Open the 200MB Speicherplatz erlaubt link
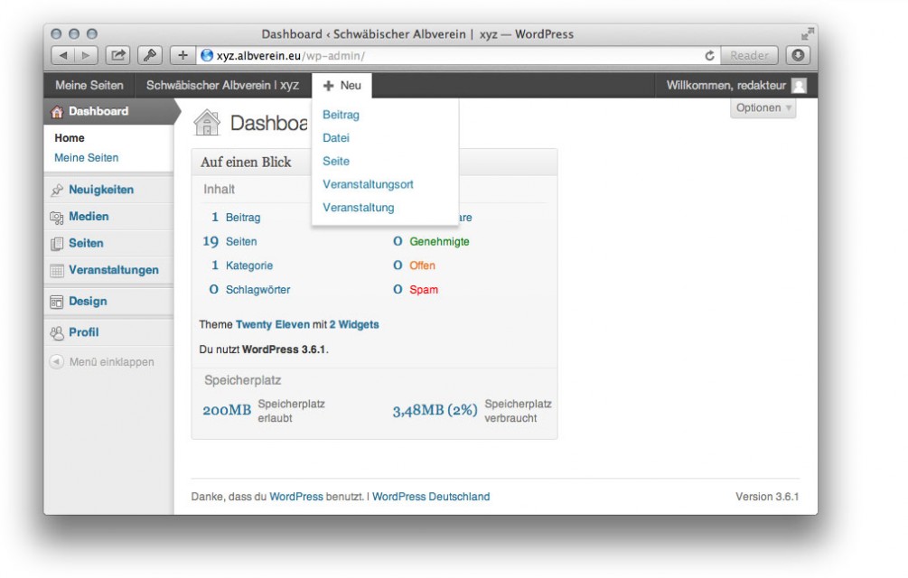Image resolution: width=908 pixels, height=578 pixels. click(x=227, y=410)
